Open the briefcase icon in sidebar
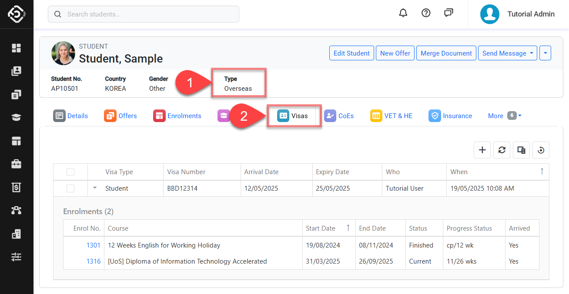This screenshot has height=294, width=569. pos(17,164)
